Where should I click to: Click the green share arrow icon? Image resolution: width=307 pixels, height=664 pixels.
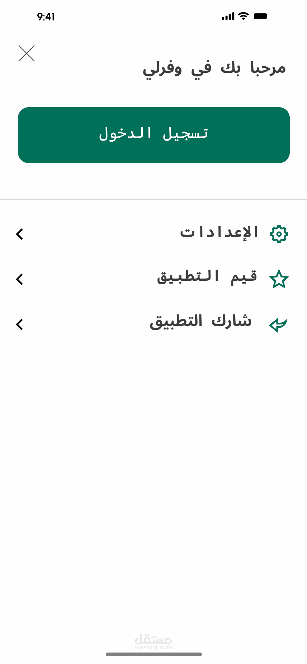(x=278, y=324)
